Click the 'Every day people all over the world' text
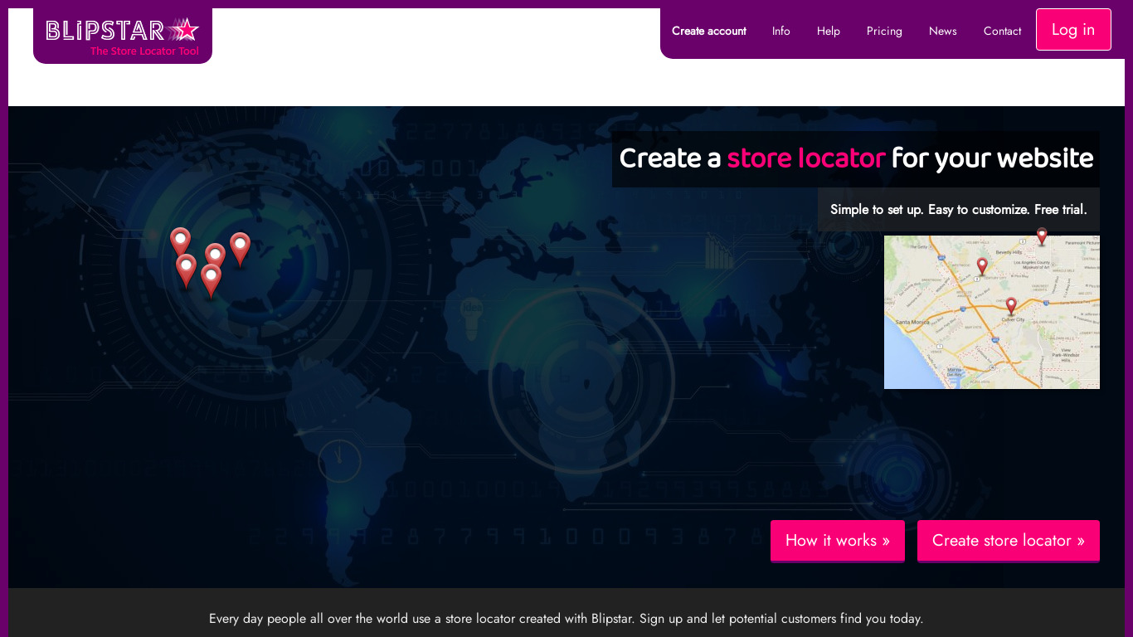 point(566,619)
